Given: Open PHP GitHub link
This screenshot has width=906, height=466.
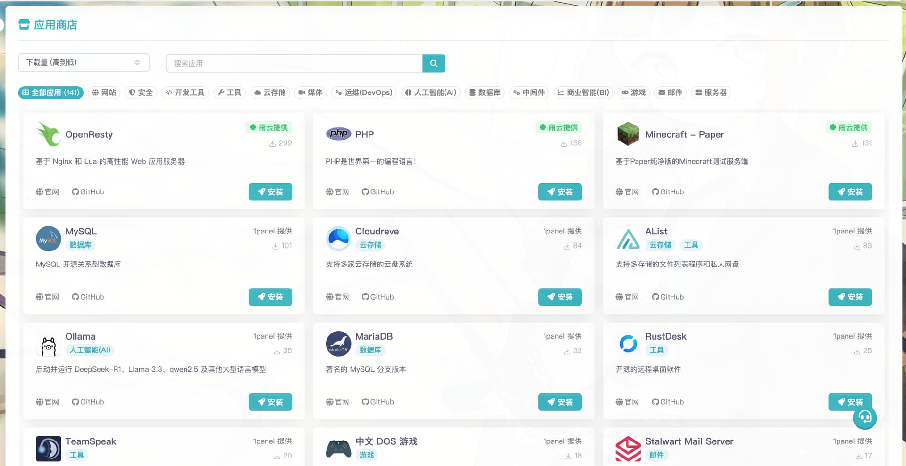Looking at the screenshot, I should click(x=378, y=192).
